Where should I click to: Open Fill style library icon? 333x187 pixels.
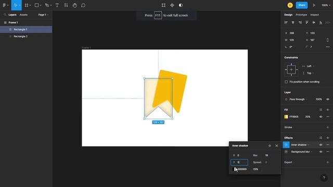point(321,110)
